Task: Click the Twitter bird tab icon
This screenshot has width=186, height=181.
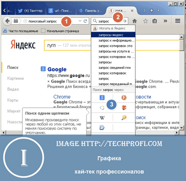Action: (20, 11)
